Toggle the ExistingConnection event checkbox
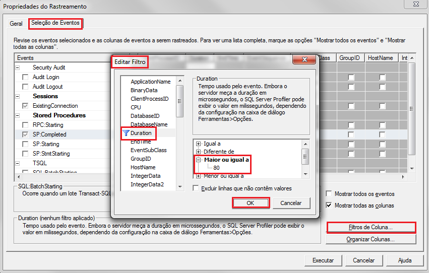Screen dimensions: 429x273 pos(25,106)
